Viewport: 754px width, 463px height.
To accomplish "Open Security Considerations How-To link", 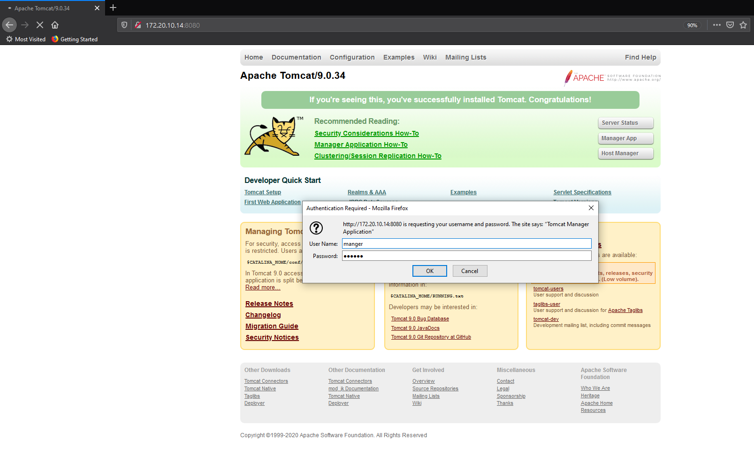I will tap(367, 134).
